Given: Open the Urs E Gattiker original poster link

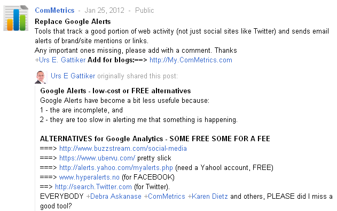Looking at the screenshot, I should click(73, 76).
